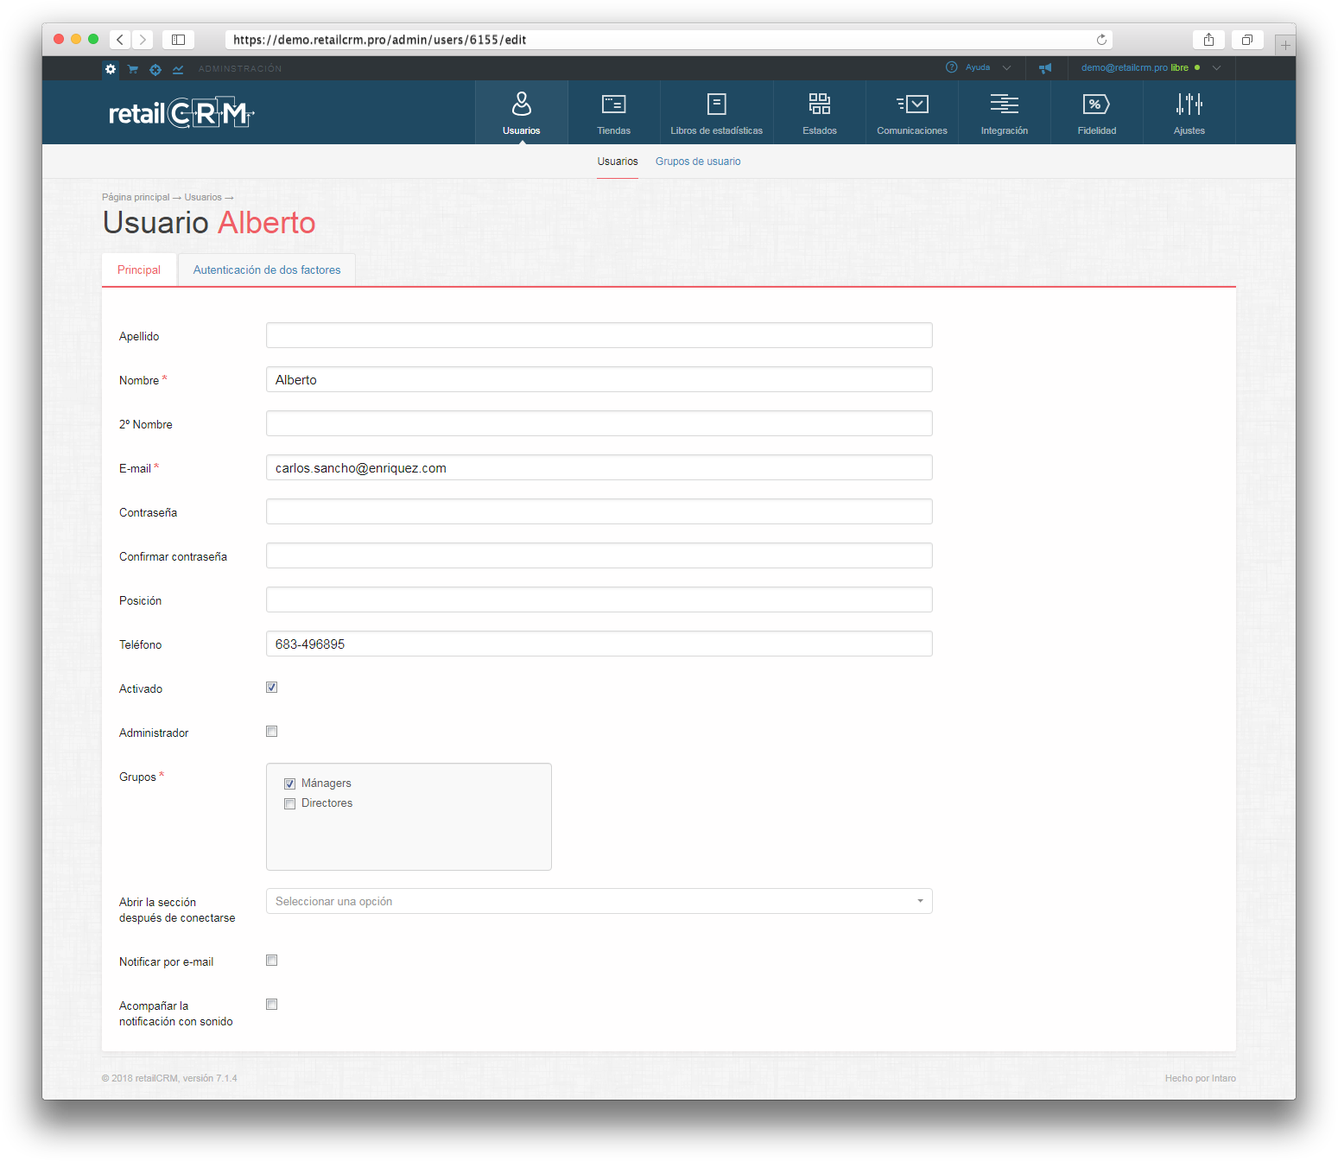Open the Tiendas section

(614, 112)
